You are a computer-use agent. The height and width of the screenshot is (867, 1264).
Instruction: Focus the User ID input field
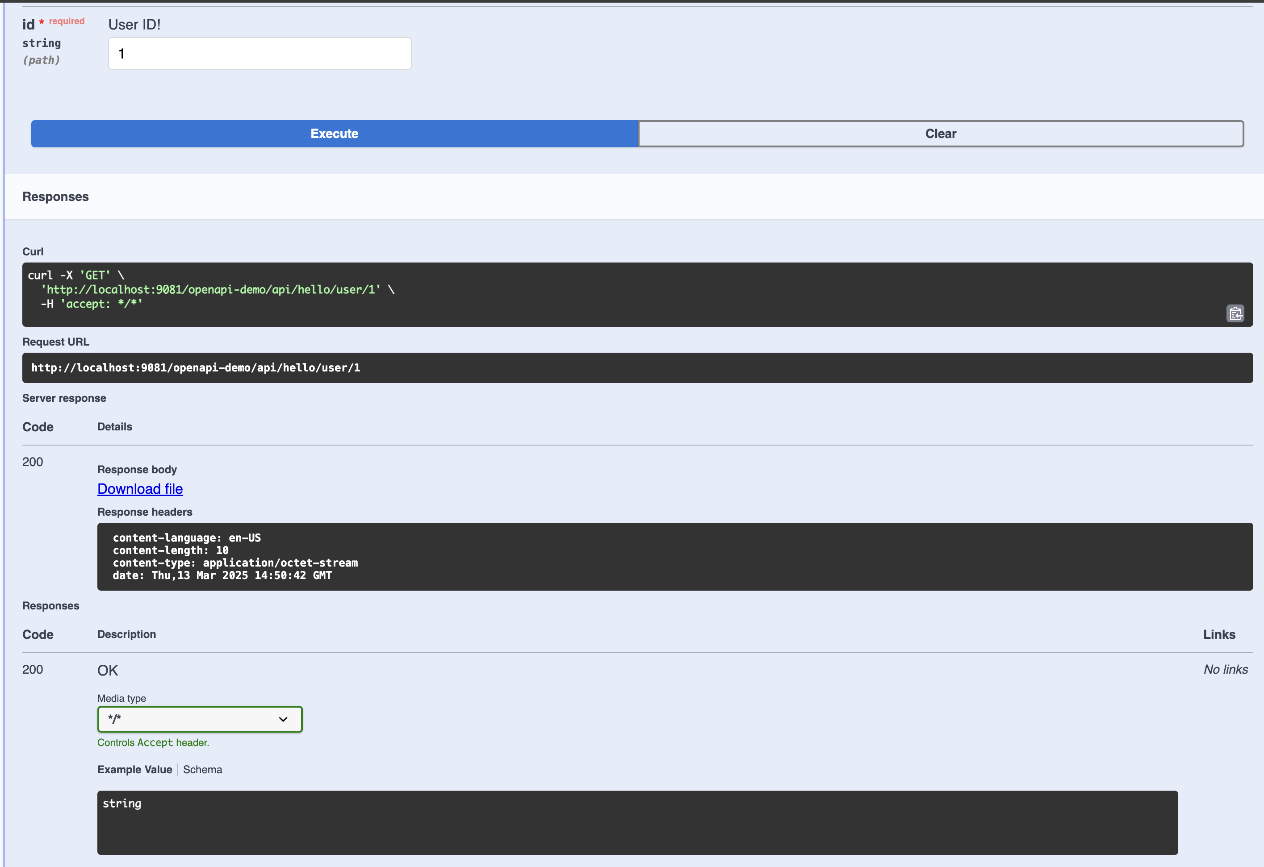tap(259, 53)
